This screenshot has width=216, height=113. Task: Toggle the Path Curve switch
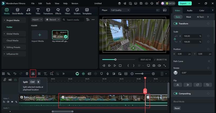click(x=210, y=61)
